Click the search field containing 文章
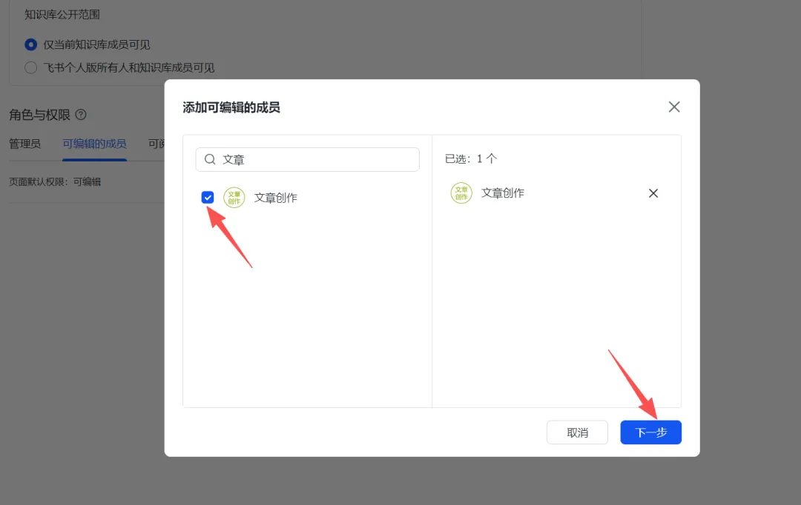This screenshot has height=505, width=801. click(x=308, y=160)
